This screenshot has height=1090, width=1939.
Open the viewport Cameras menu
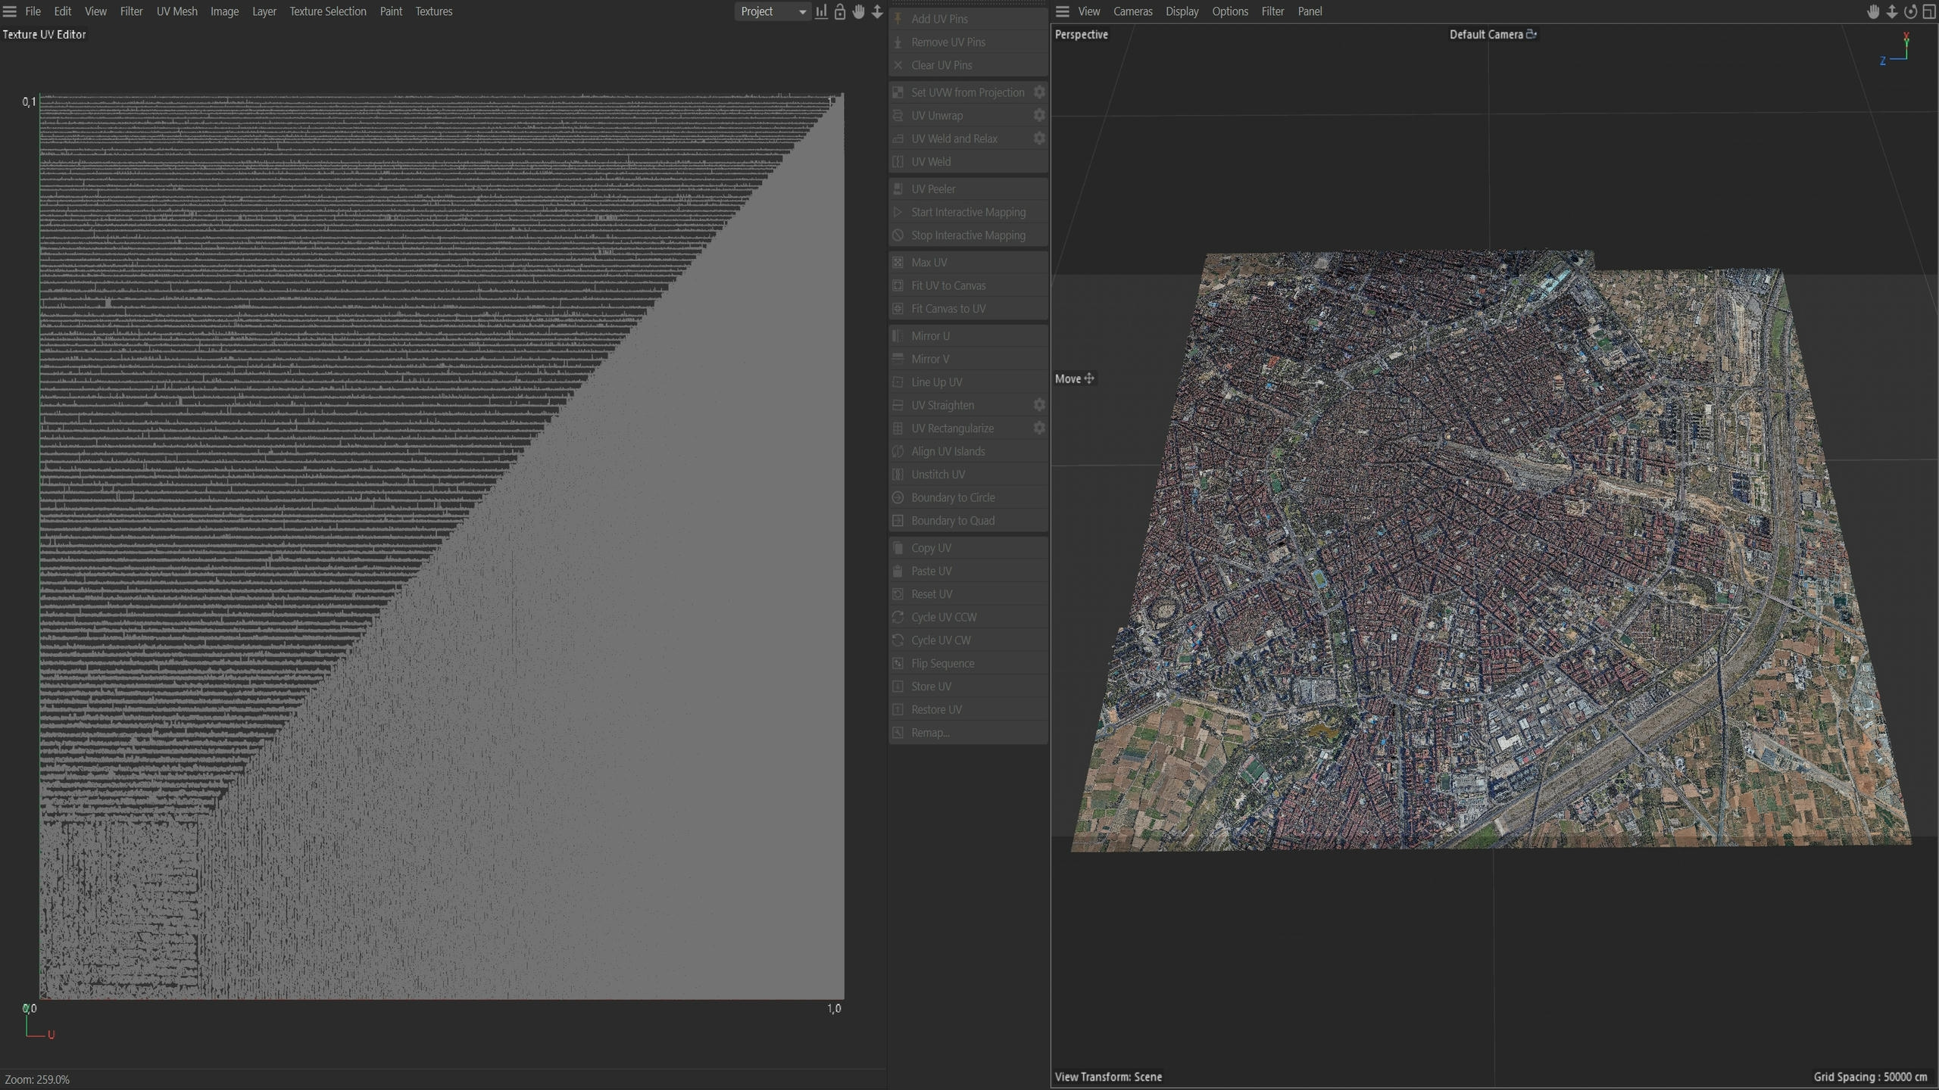tap(1132, 11)
